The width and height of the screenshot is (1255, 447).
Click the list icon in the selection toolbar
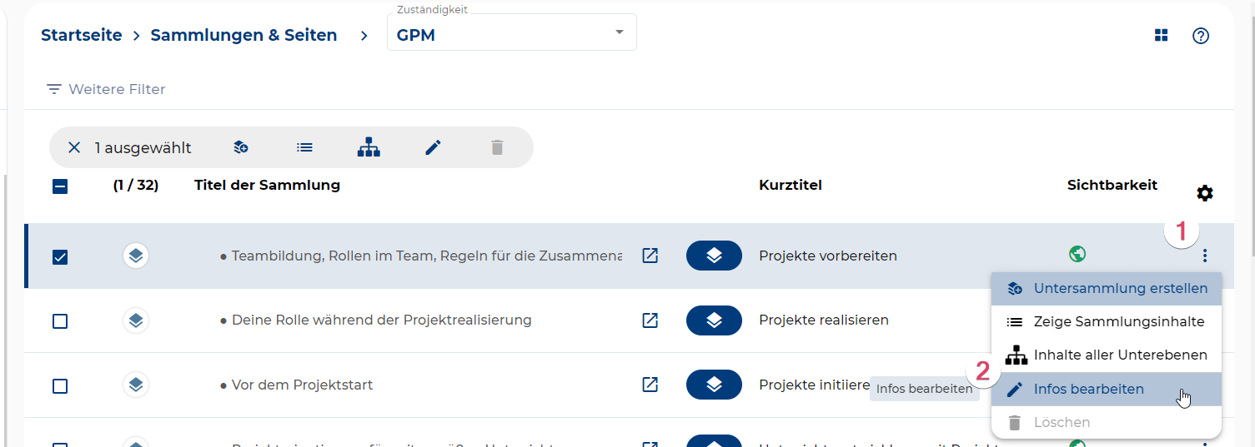(x=304, y=147)
